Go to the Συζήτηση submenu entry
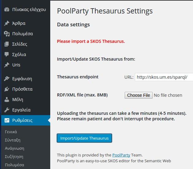 click(x=14, y=157)
